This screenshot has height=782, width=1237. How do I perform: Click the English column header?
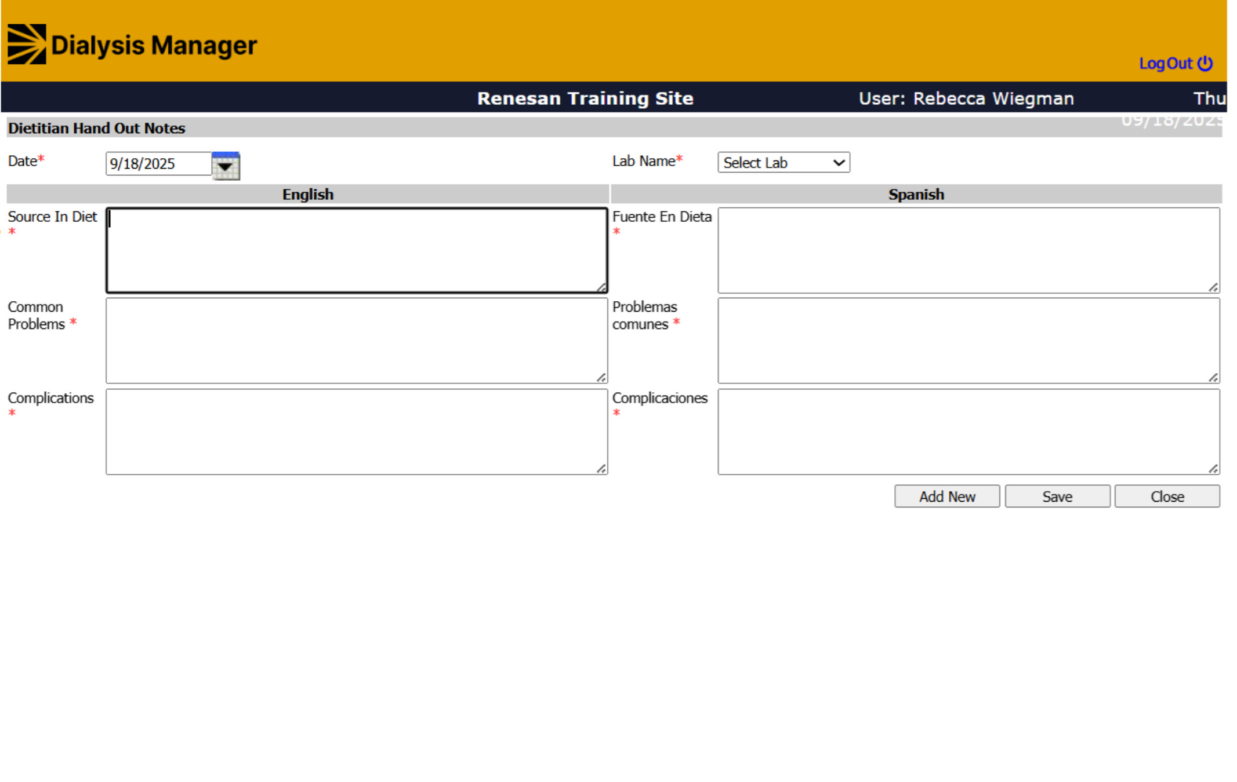point(308,195)
